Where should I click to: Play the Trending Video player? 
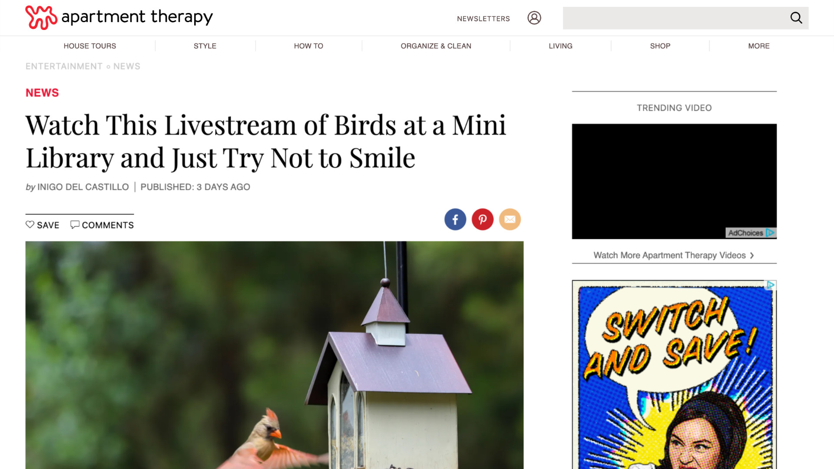pos(674,181)
